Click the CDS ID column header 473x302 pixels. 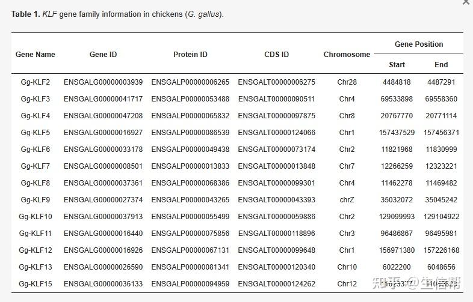[x=276, y=55]
